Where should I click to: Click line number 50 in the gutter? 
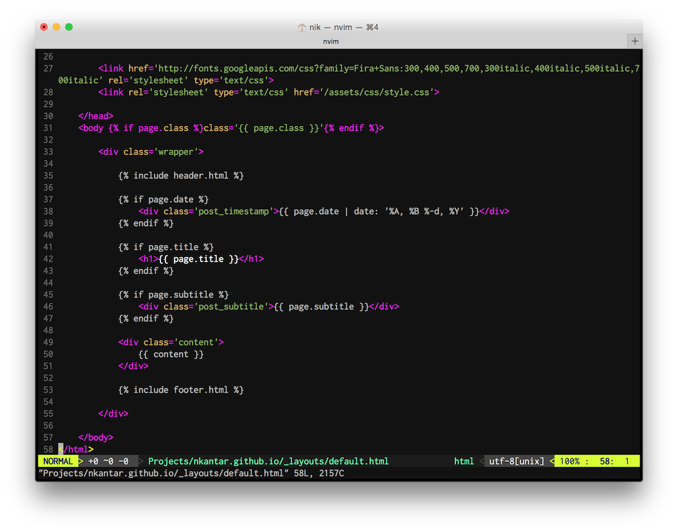pos(48,354)
